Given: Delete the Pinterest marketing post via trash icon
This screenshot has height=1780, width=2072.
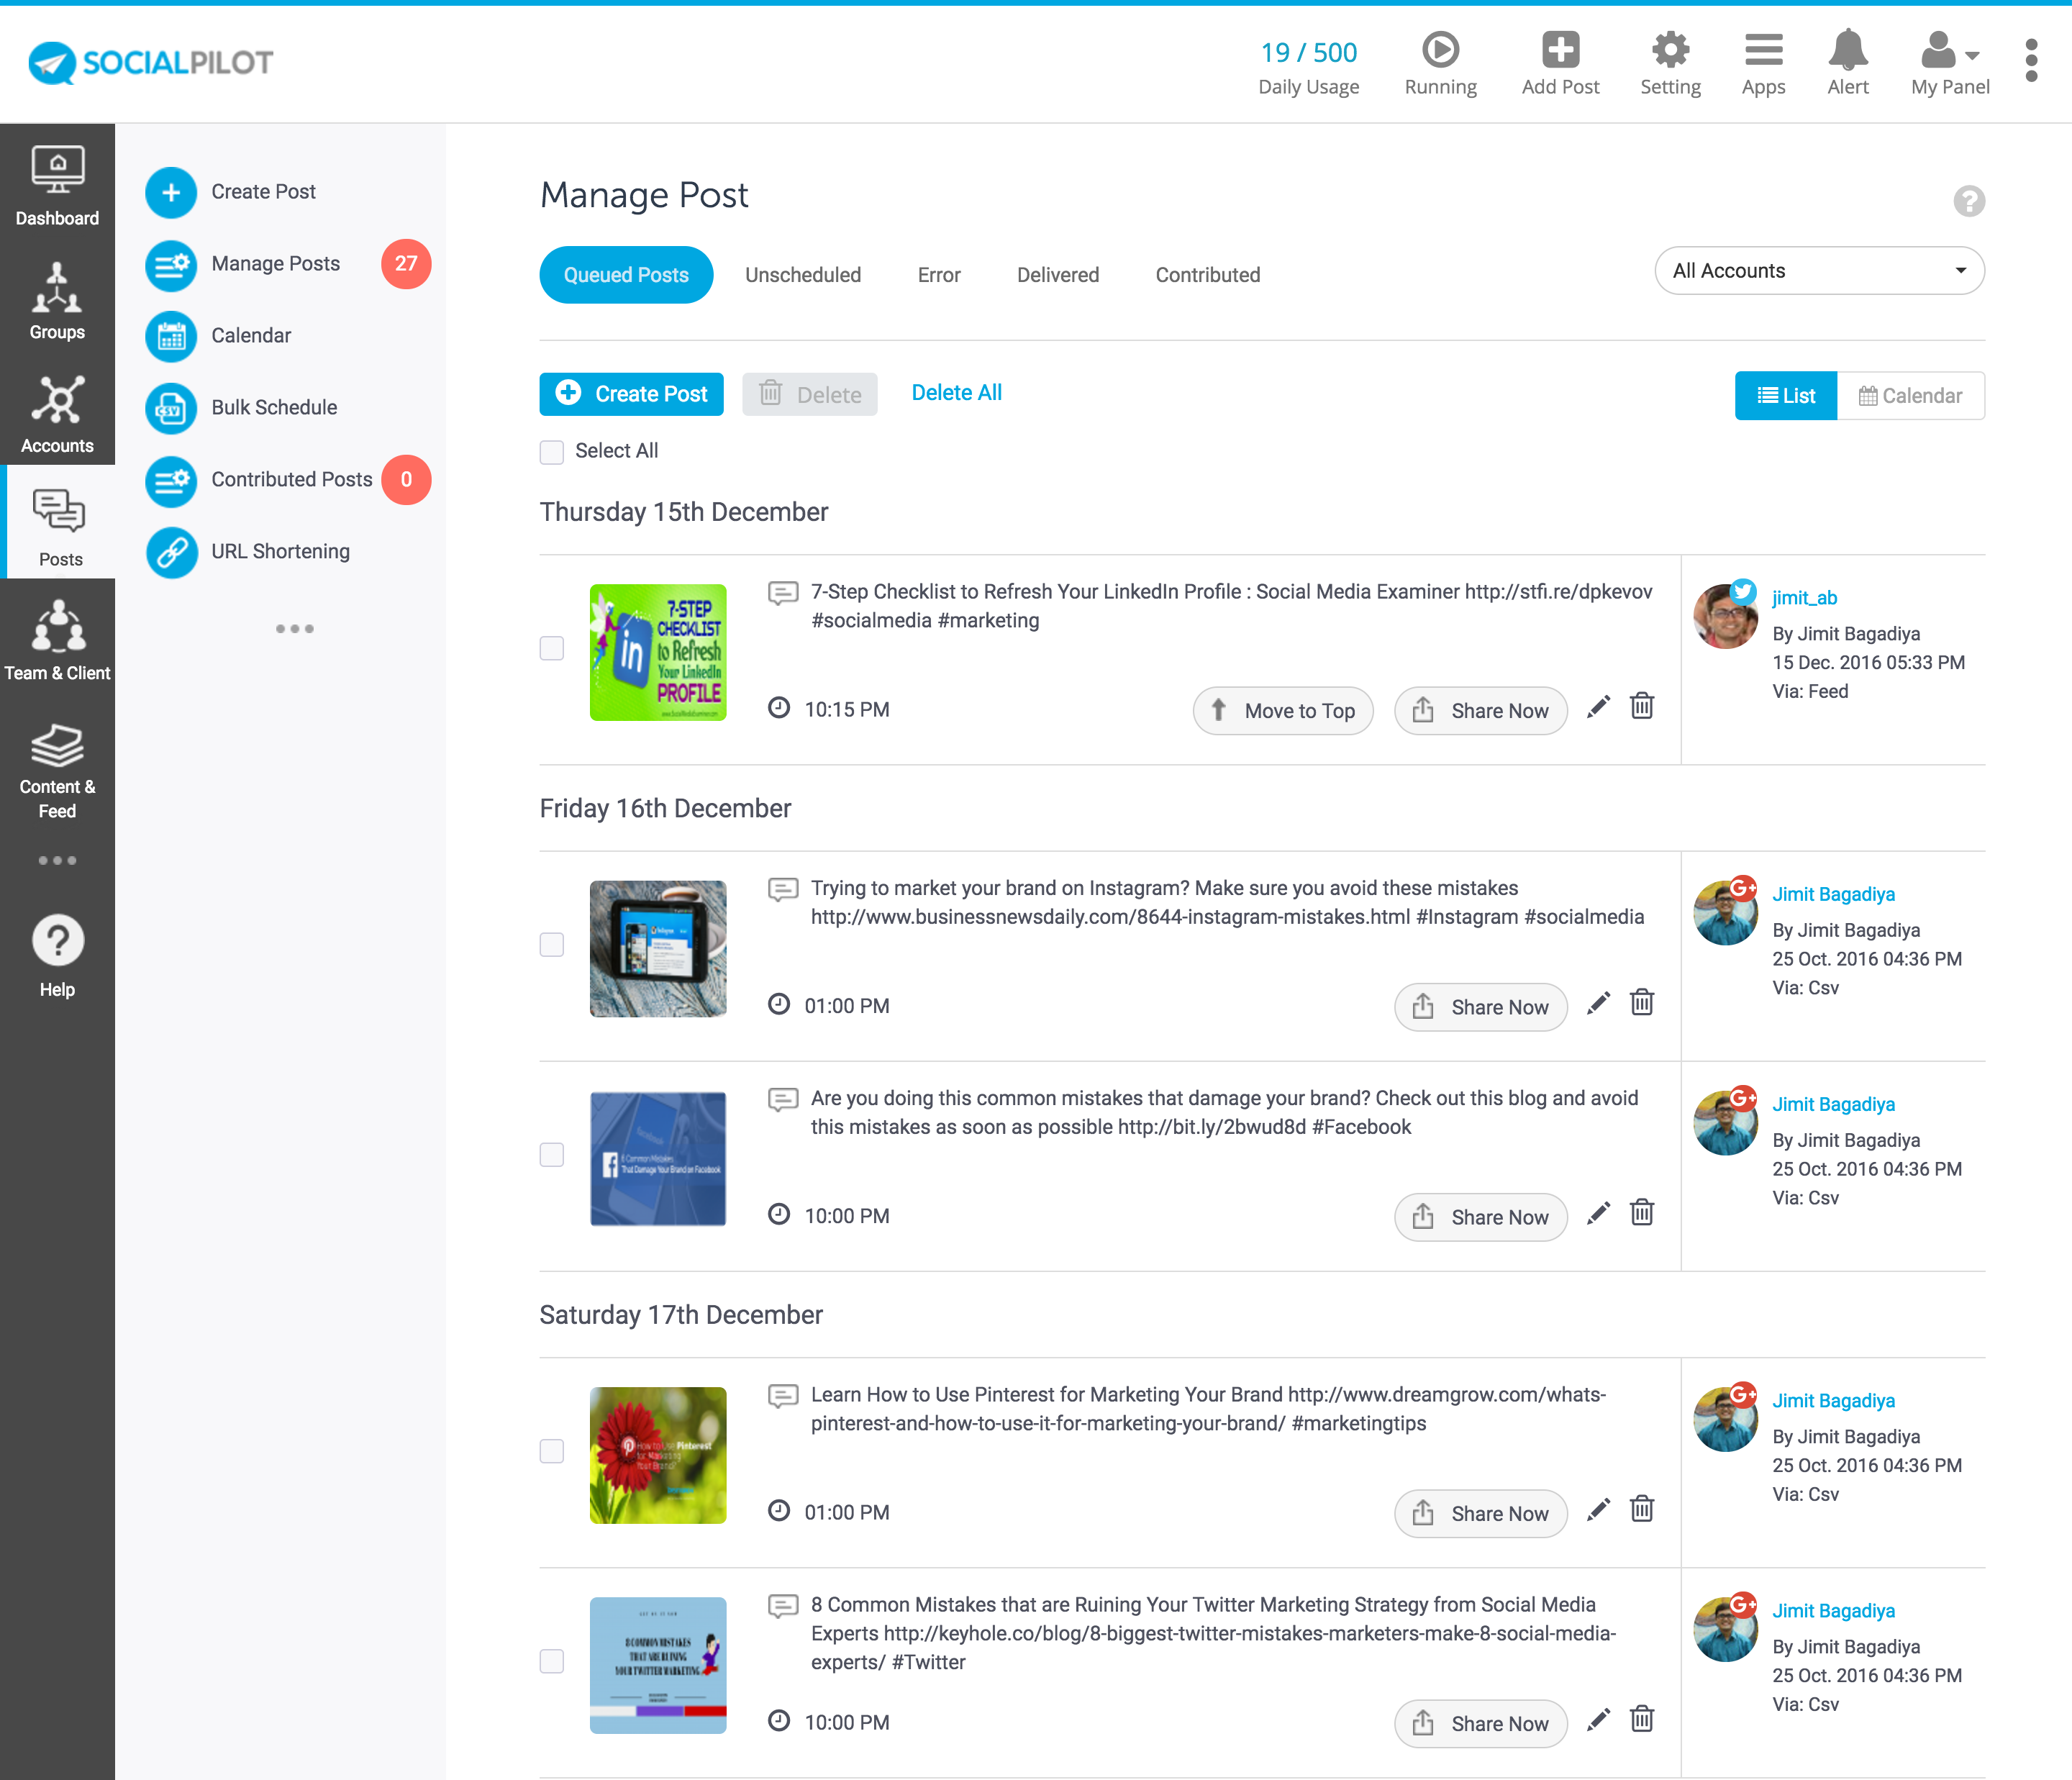Looking at the screenshot, I should [x=1641, y=1509].
